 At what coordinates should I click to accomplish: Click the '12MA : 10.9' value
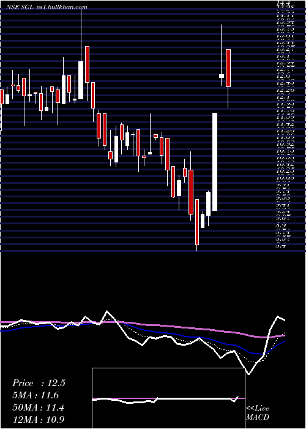[39, 419]
